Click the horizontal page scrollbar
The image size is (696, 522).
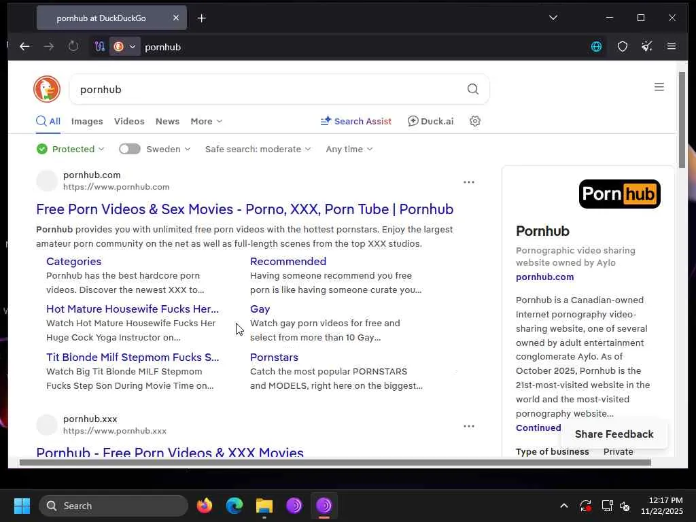pos(335,462)
